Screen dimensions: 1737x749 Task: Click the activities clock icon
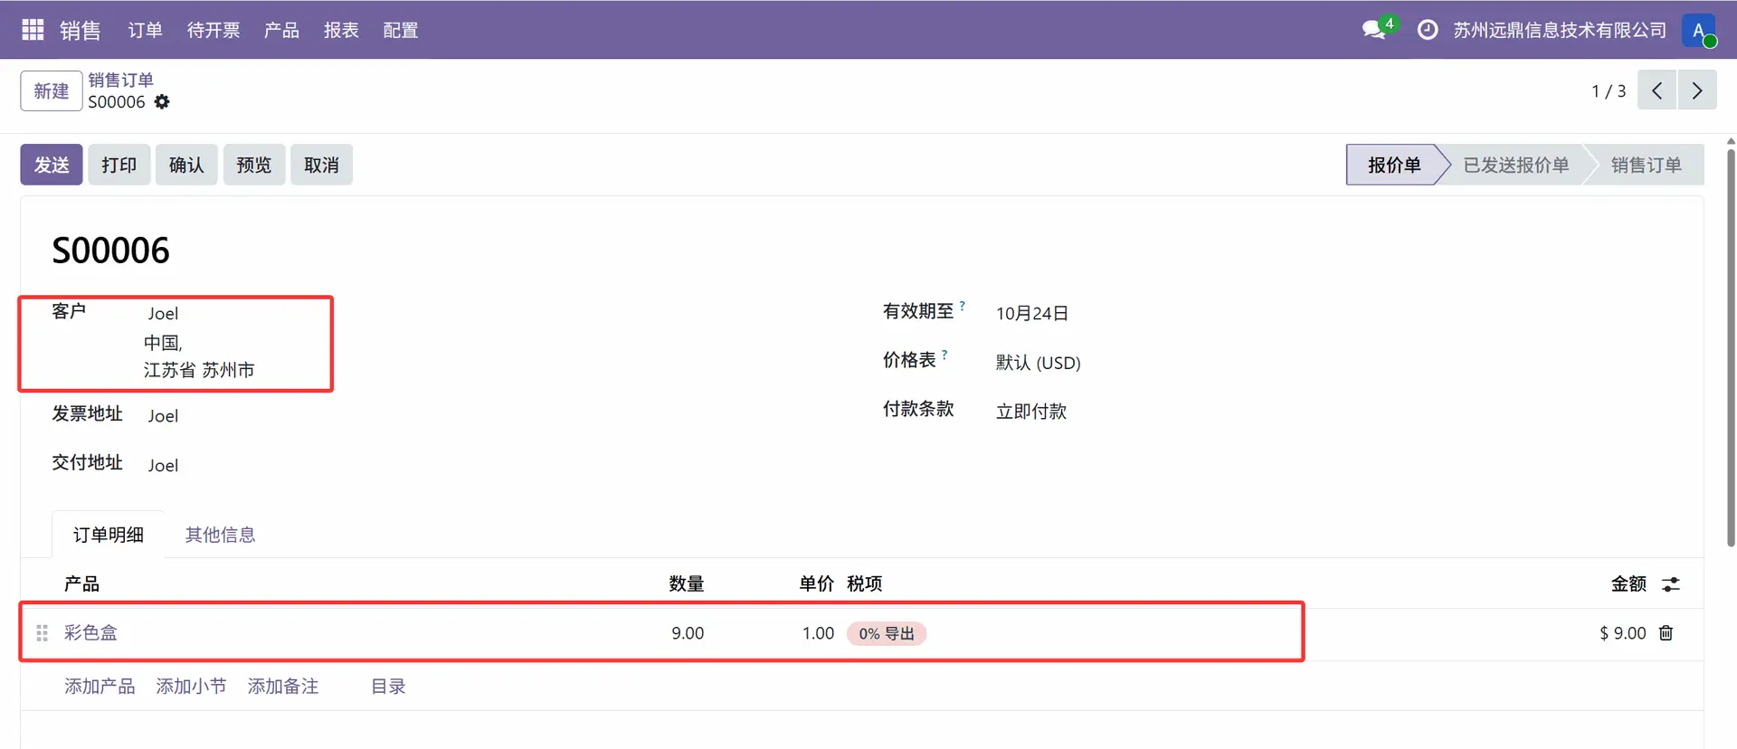pos(1427,30)
